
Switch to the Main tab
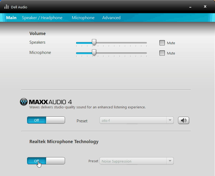tap(11, 18)
